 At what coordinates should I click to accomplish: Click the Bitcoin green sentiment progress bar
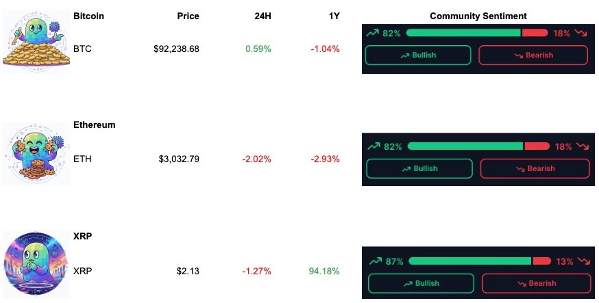[463, 33]
